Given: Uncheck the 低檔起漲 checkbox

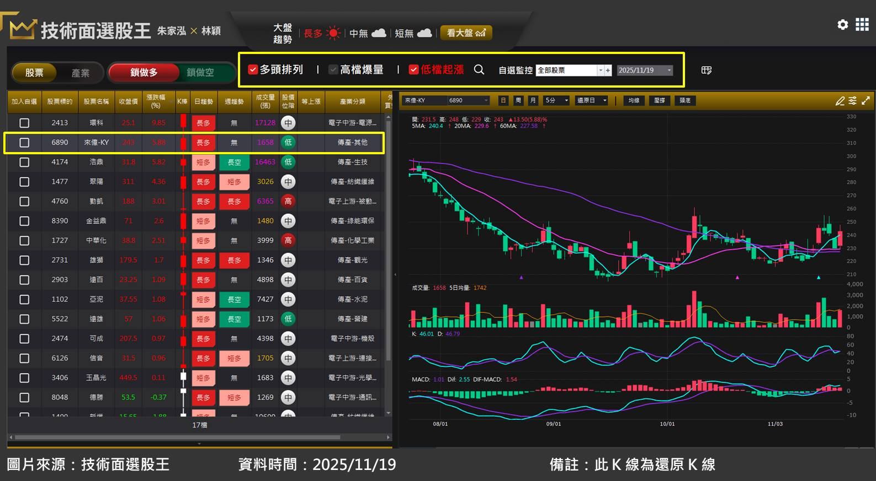Looking at the screenshot, I should [413, 69].
